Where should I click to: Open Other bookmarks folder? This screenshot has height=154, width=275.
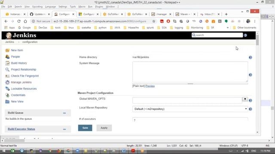coord(244,27)
